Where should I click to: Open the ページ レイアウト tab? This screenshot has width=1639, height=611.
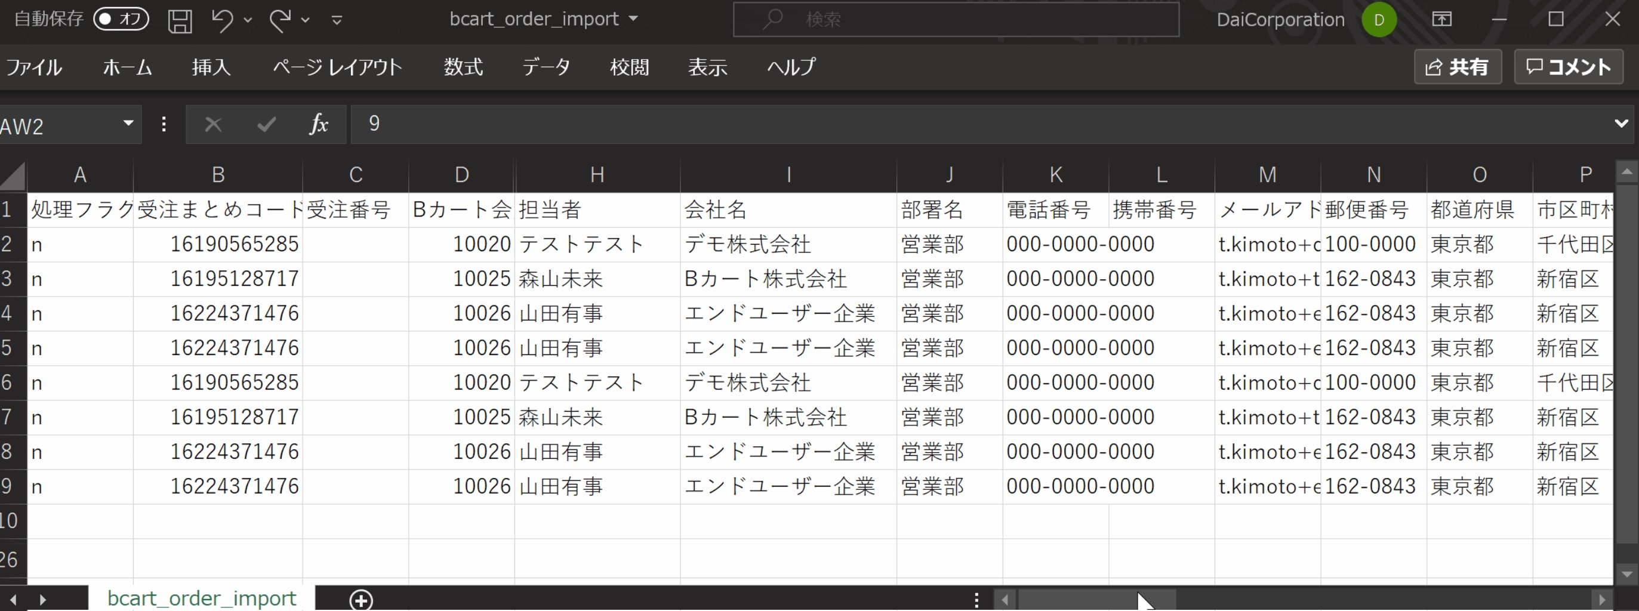pos(337,67)
